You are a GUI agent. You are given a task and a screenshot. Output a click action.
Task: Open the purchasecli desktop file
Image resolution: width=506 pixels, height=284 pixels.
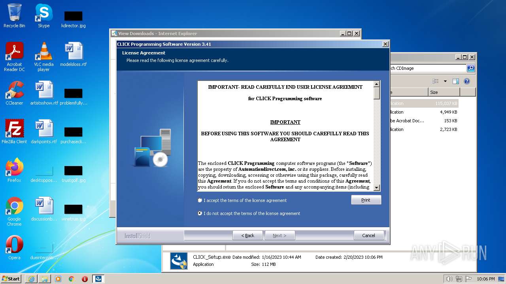(x=74, y=135)
